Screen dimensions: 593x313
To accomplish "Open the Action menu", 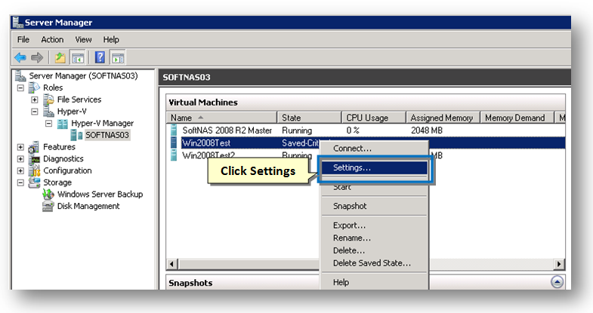I will (52, 39).
